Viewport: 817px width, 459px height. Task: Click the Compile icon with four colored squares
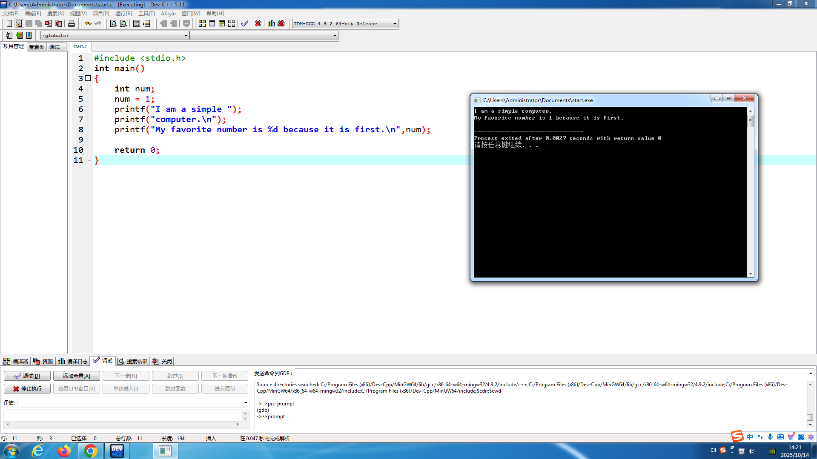click(x=202, y=23)
